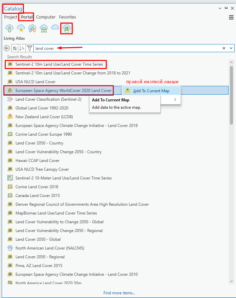Clear the land cover search text
Viewport: 236px width, 298px height.
(x=224, y=48)
